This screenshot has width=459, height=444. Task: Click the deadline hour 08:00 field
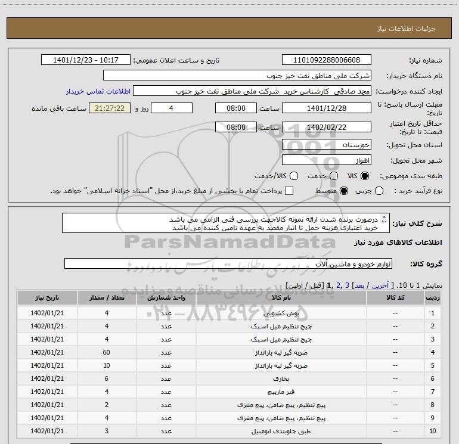(236, 108)
